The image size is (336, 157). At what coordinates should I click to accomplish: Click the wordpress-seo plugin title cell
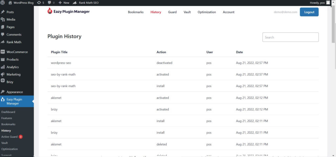point(61,63)
